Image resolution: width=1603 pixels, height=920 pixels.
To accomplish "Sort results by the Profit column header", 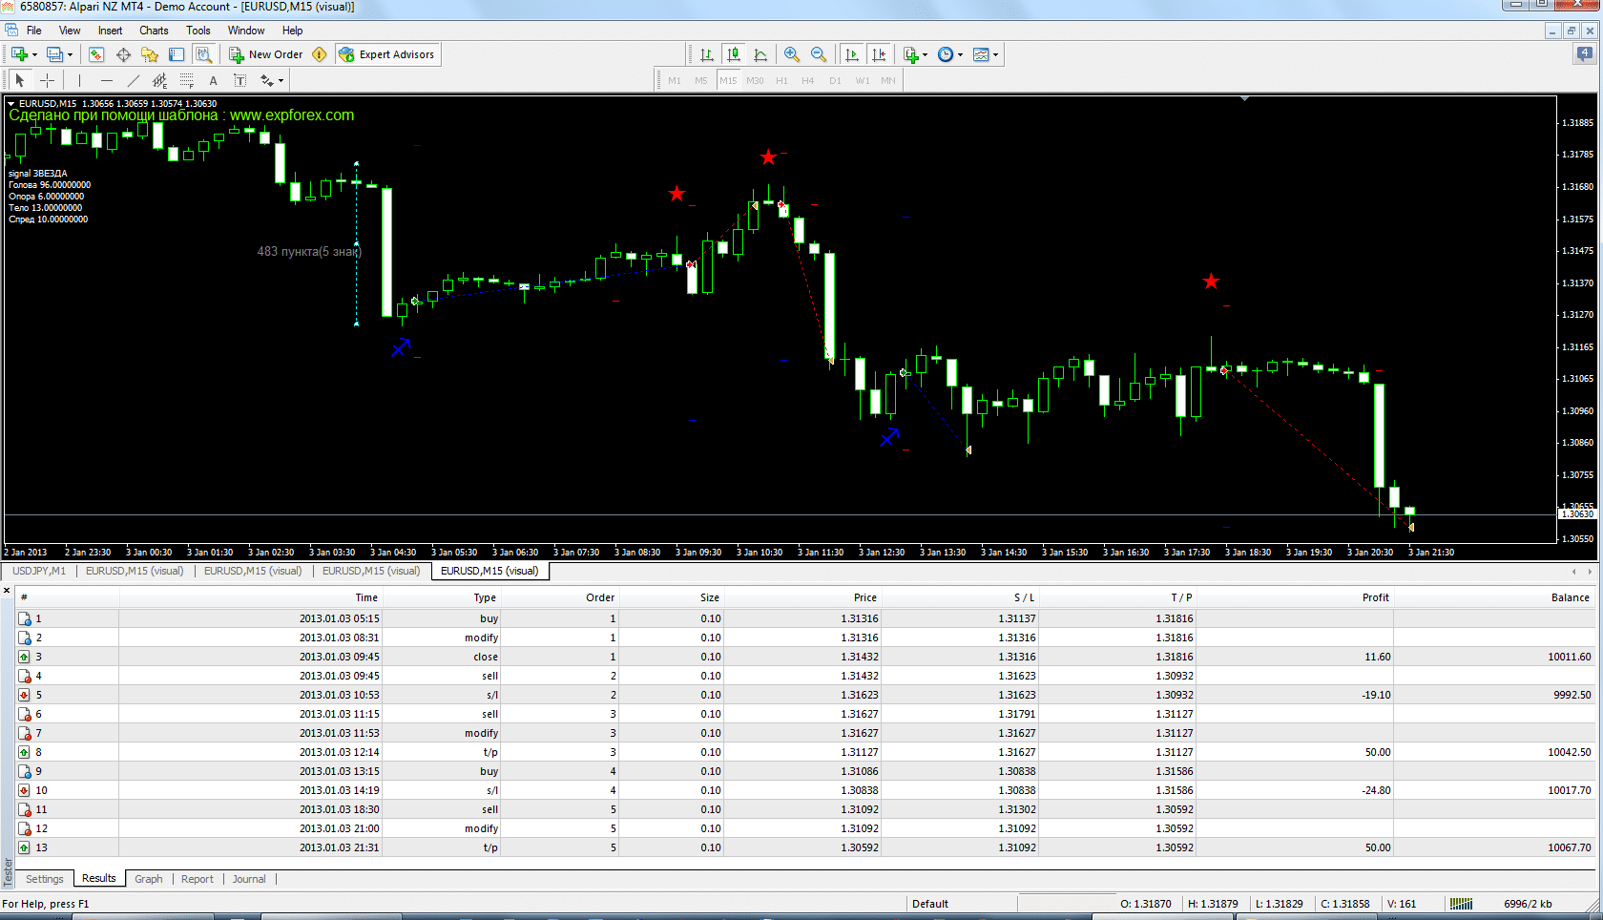I will [1297, 597].
